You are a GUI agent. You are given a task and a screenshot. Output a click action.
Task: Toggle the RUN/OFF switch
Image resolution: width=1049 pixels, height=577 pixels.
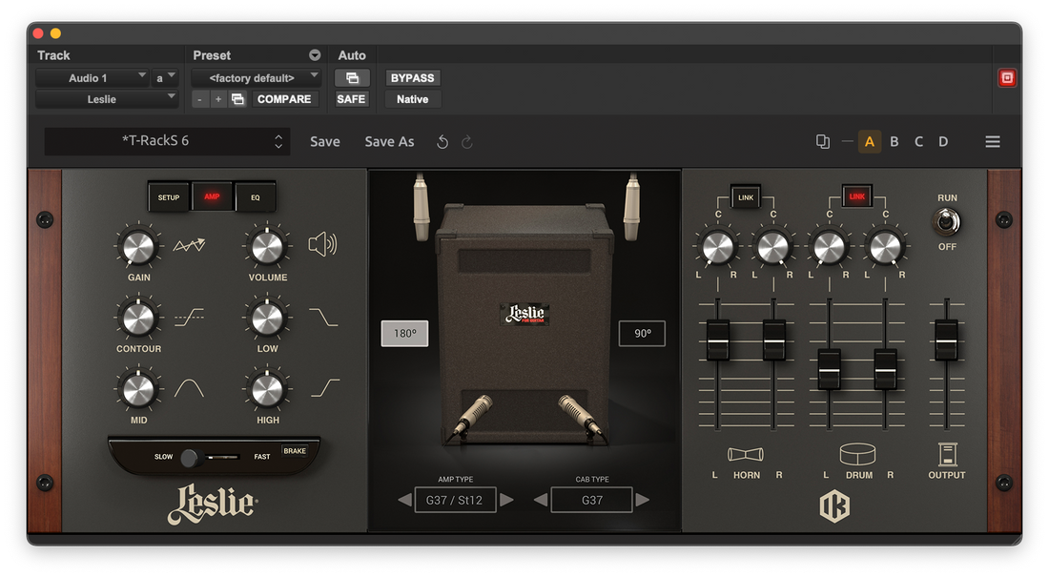click(x=946, y=221)
